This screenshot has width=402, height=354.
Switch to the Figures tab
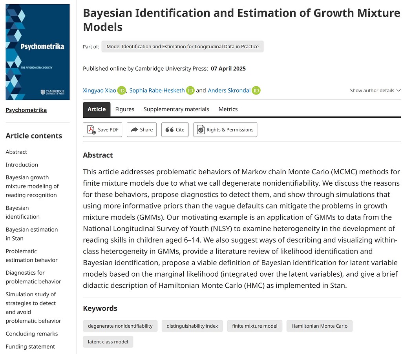pos(125,109)
